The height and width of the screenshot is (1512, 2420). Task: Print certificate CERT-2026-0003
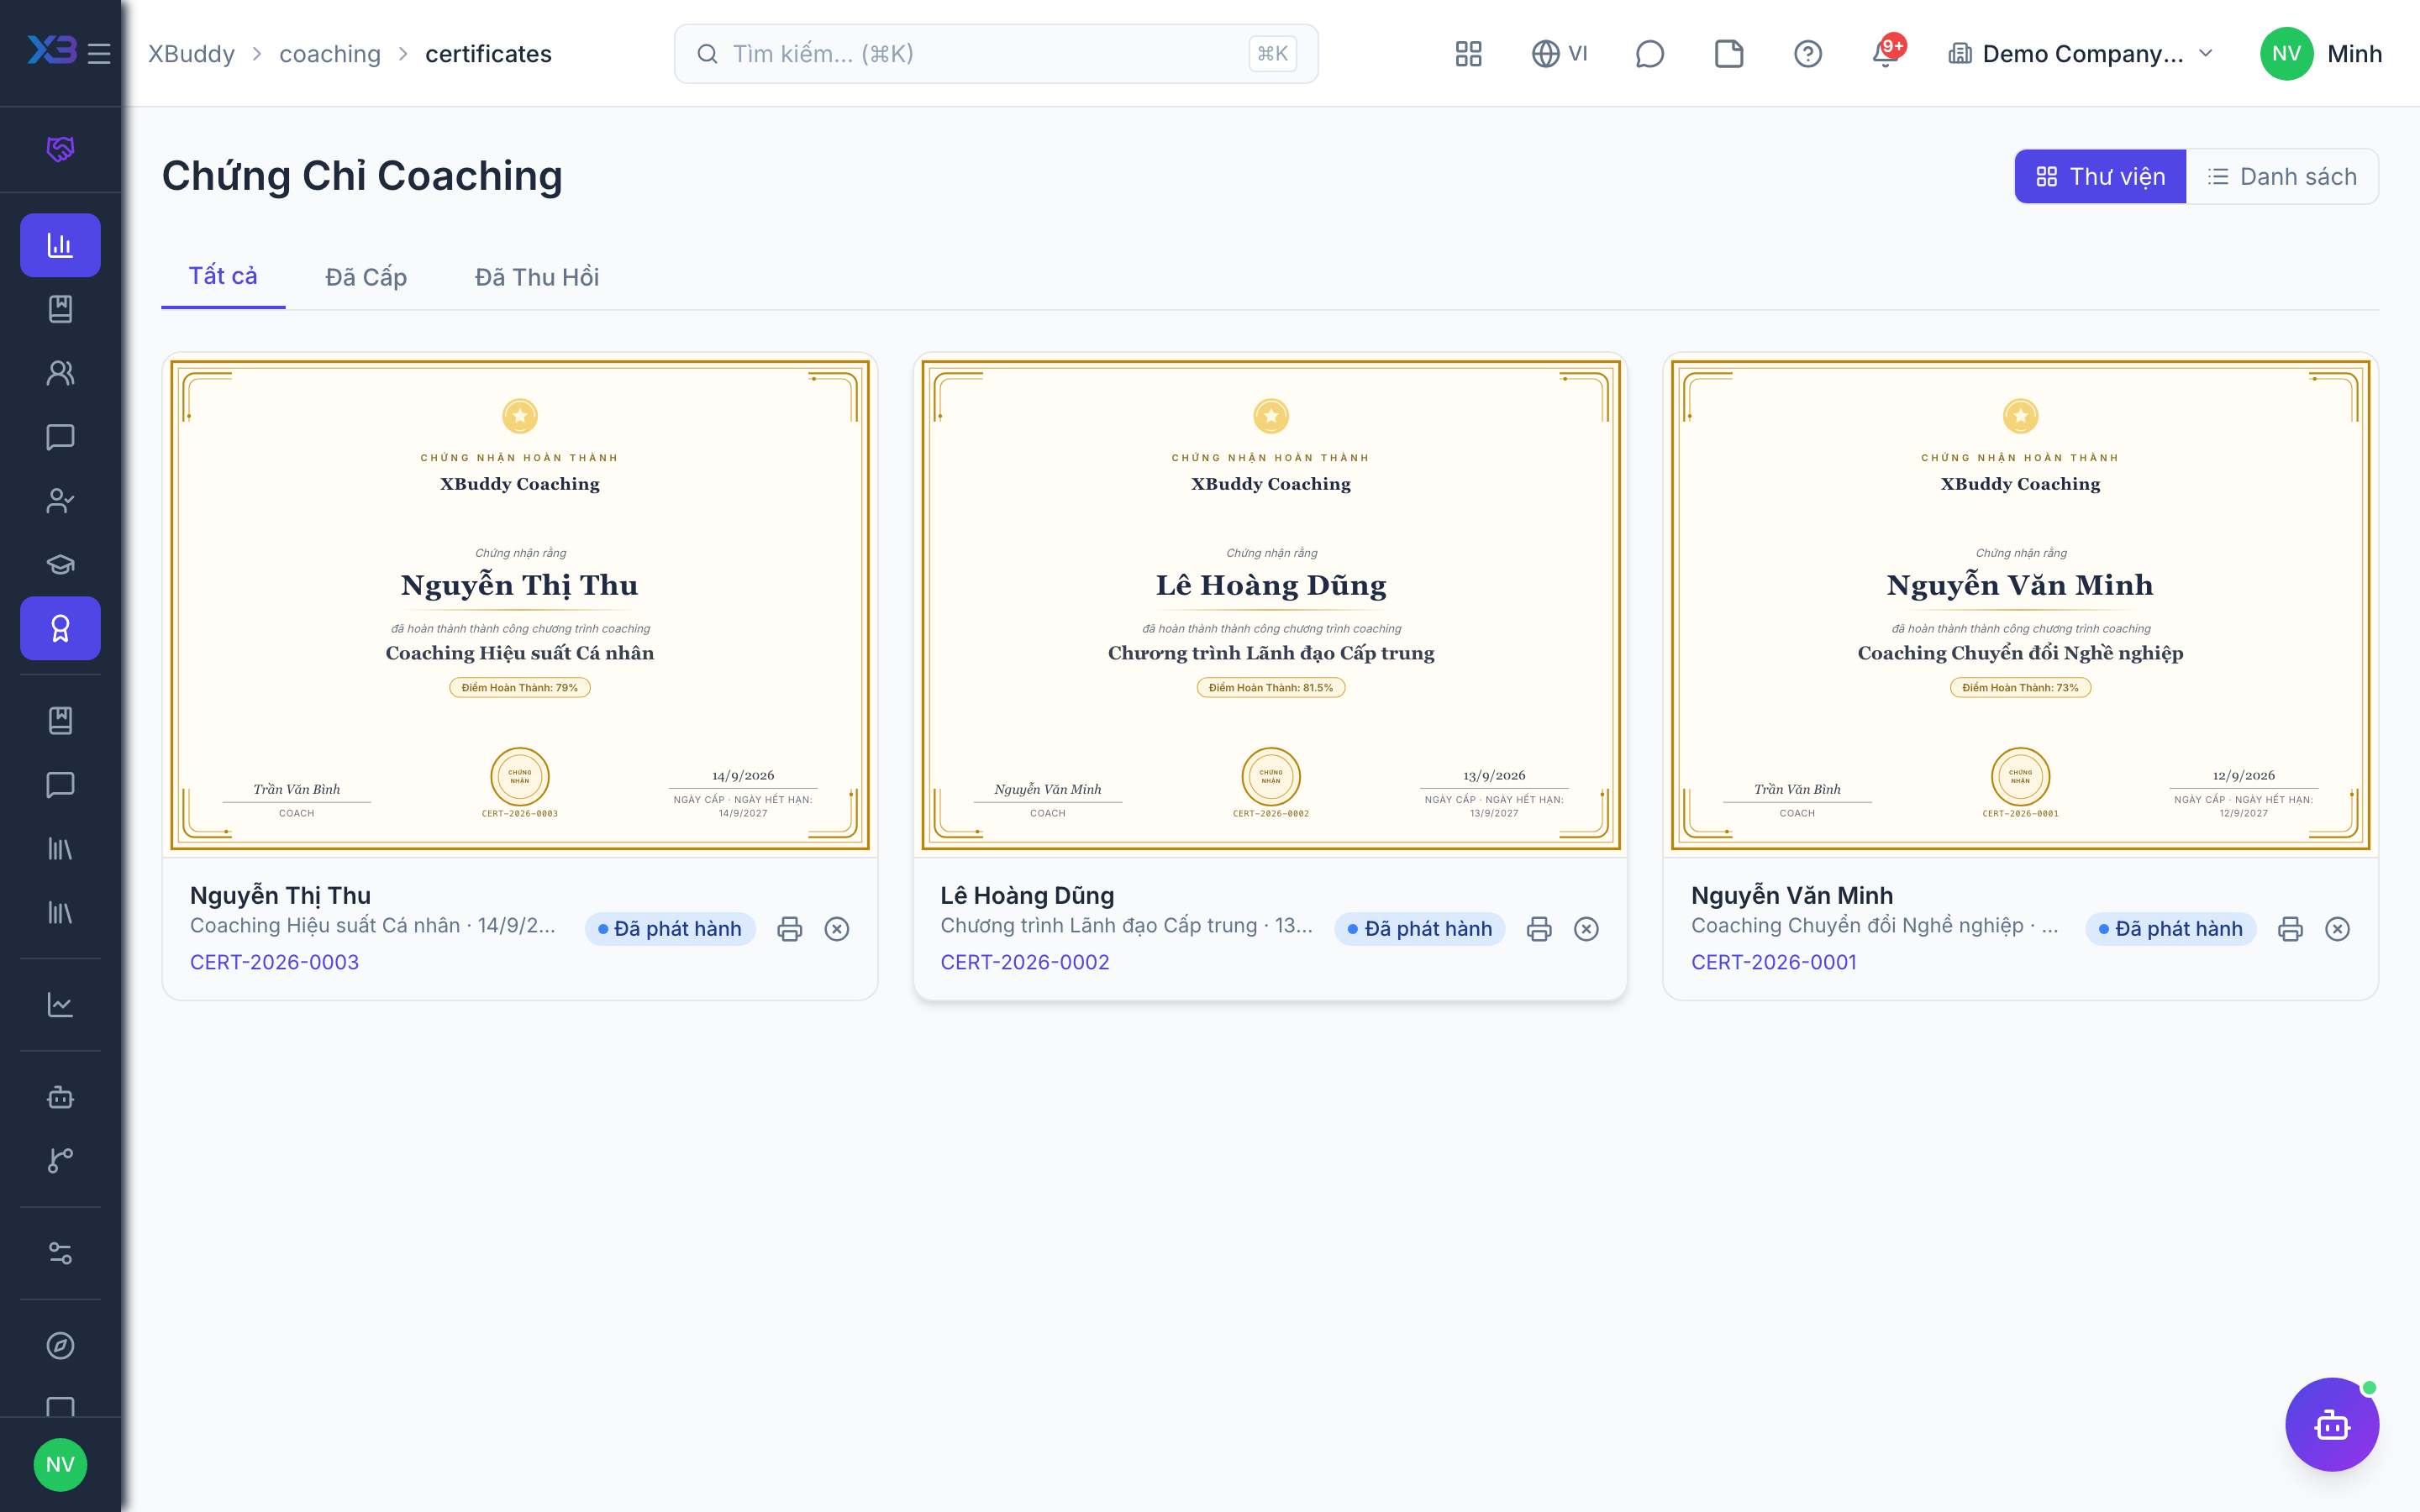pyautogui.click(x=789, y=929)
